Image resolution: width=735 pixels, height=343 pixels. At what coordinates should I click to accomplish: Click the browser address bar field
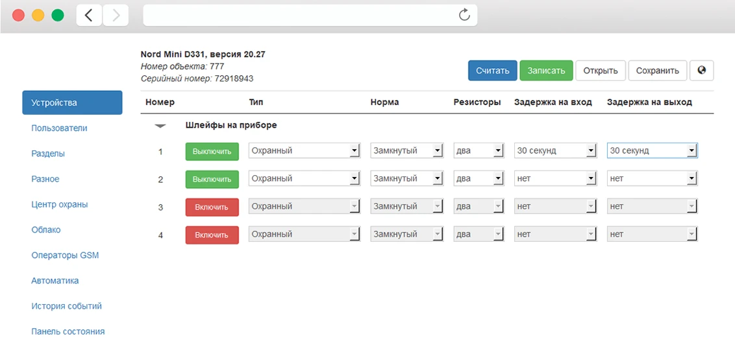(x=299, y=15)
